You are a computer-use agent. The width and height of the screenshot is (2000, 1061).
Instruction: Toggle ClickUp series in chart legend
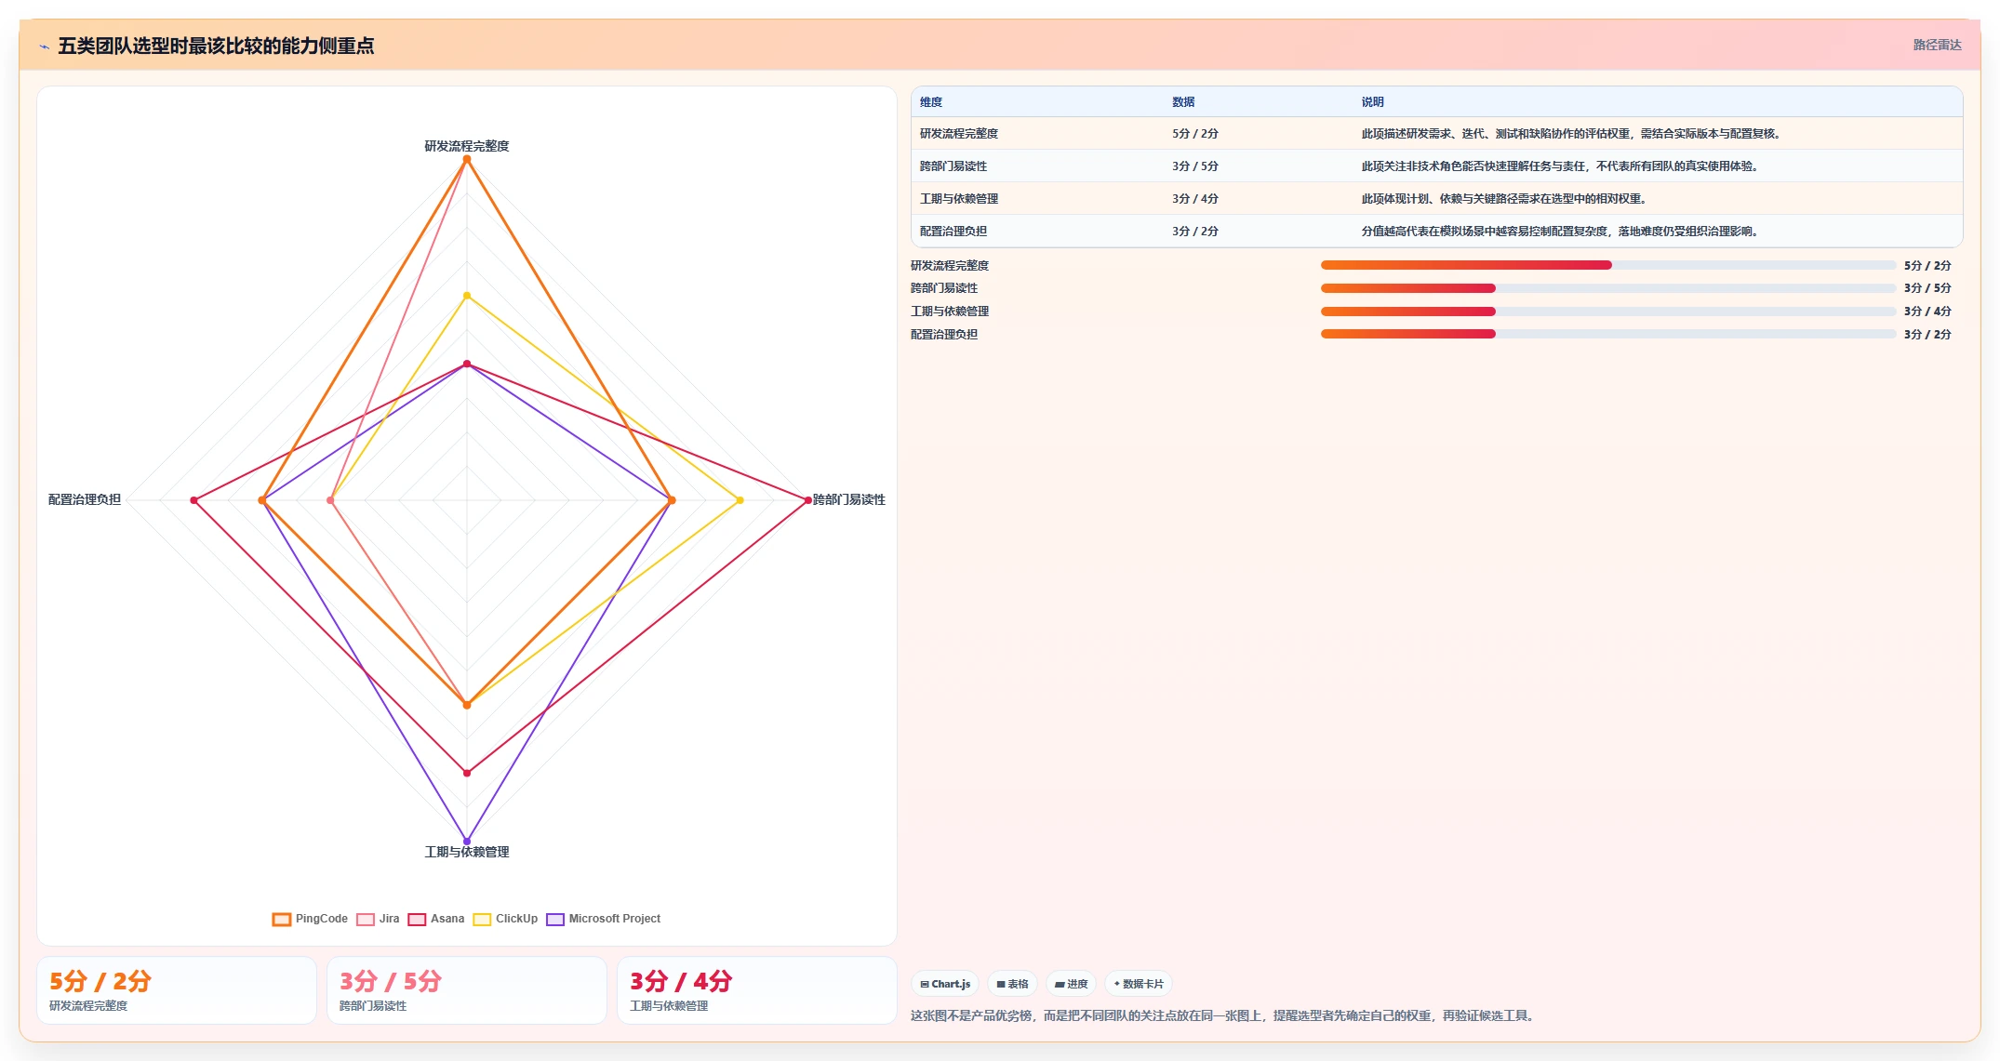click(x=505, y=919)
